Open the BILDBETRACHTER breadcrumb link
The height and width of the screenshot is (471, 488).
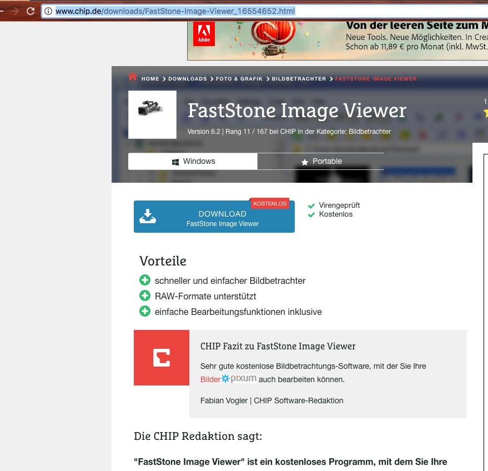click(299, 79)
